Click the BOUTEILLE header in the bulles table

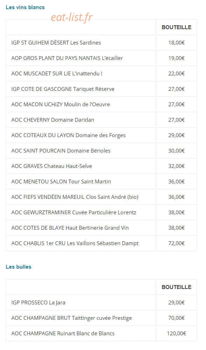click(x=176, y=287)
